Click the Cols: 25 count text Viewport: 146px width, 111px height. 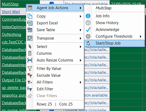66,104
